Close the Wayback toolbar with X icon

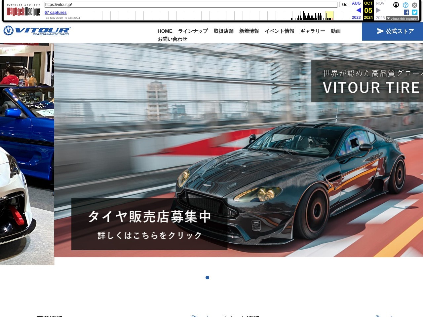point(414,5)
